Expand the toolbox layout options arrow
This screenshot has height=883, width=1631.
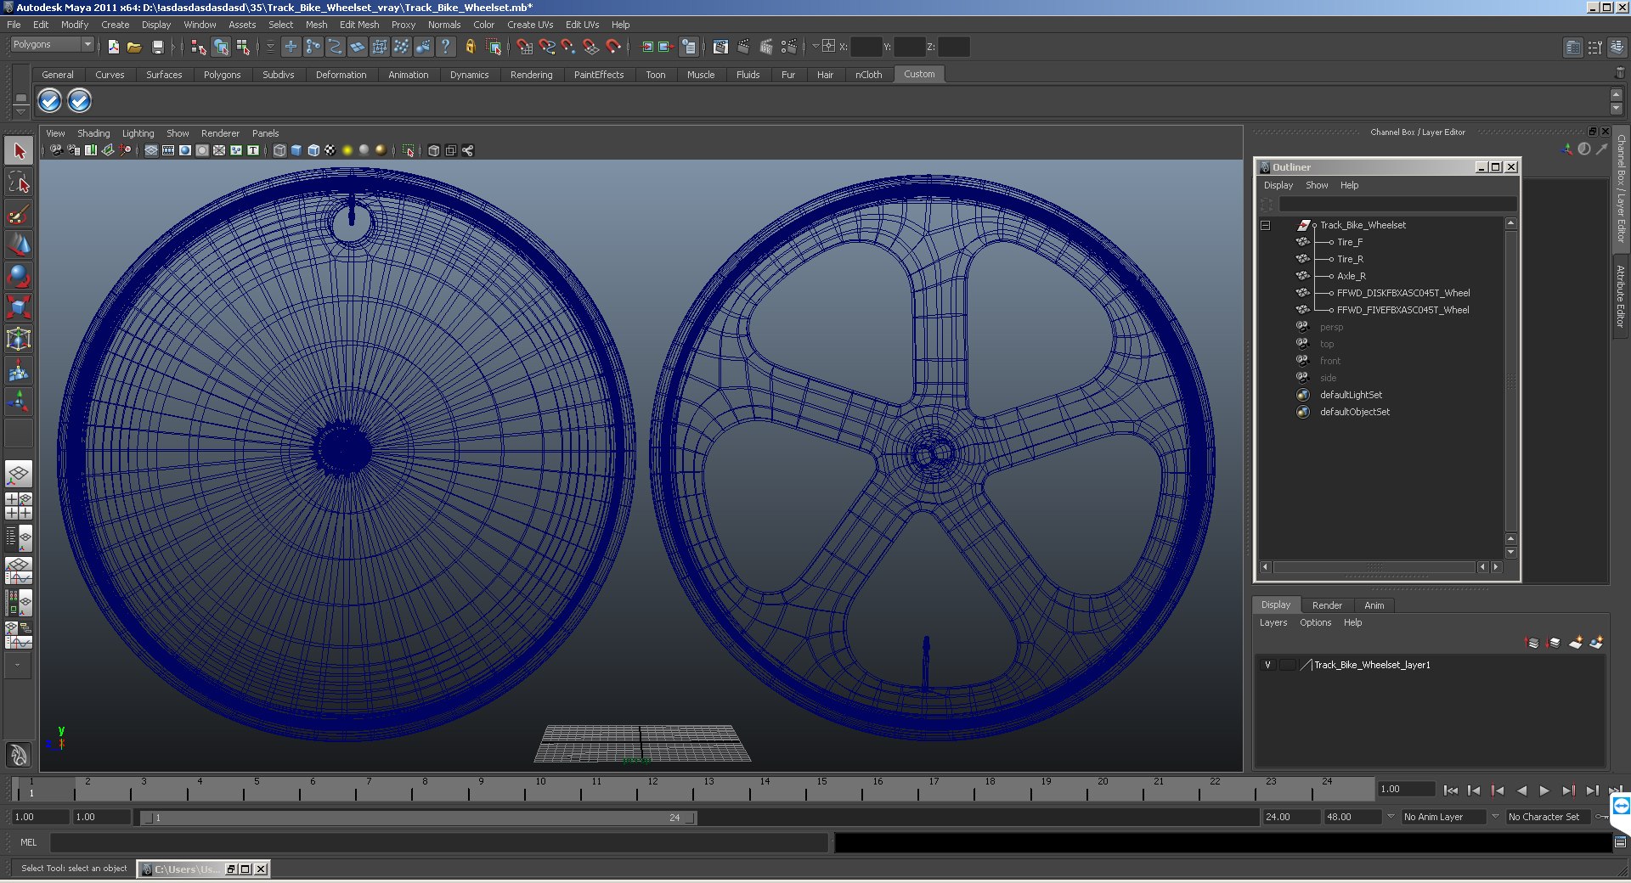click(17, 665)
